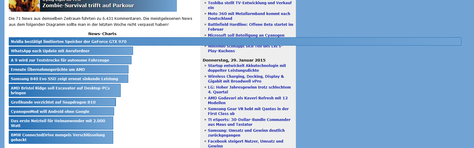Screen dimensions: 474x148
Task: Open the Nvidia GeForce GTX 970 Speicher chart bar
Action: click(x=235, y=41)
